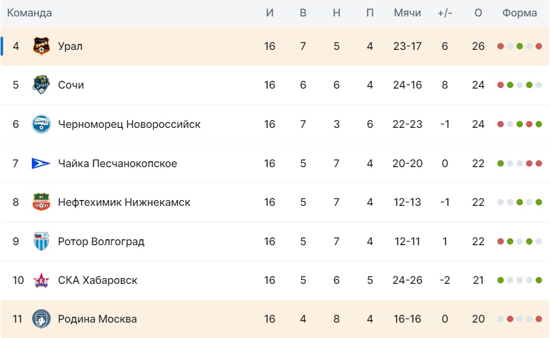Click the Форма column header
The image size is (551, 338).
[x=520, y=13]
